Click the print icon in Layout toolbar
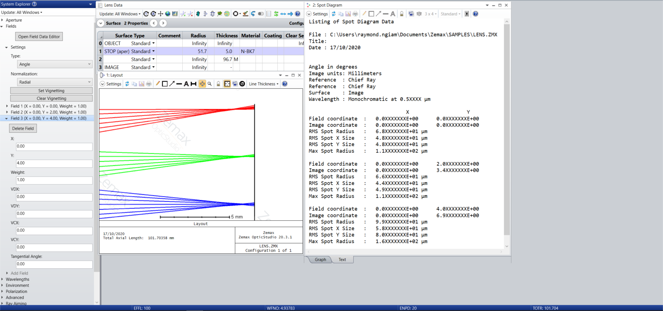The image size is (663, 311). point(149,84)
